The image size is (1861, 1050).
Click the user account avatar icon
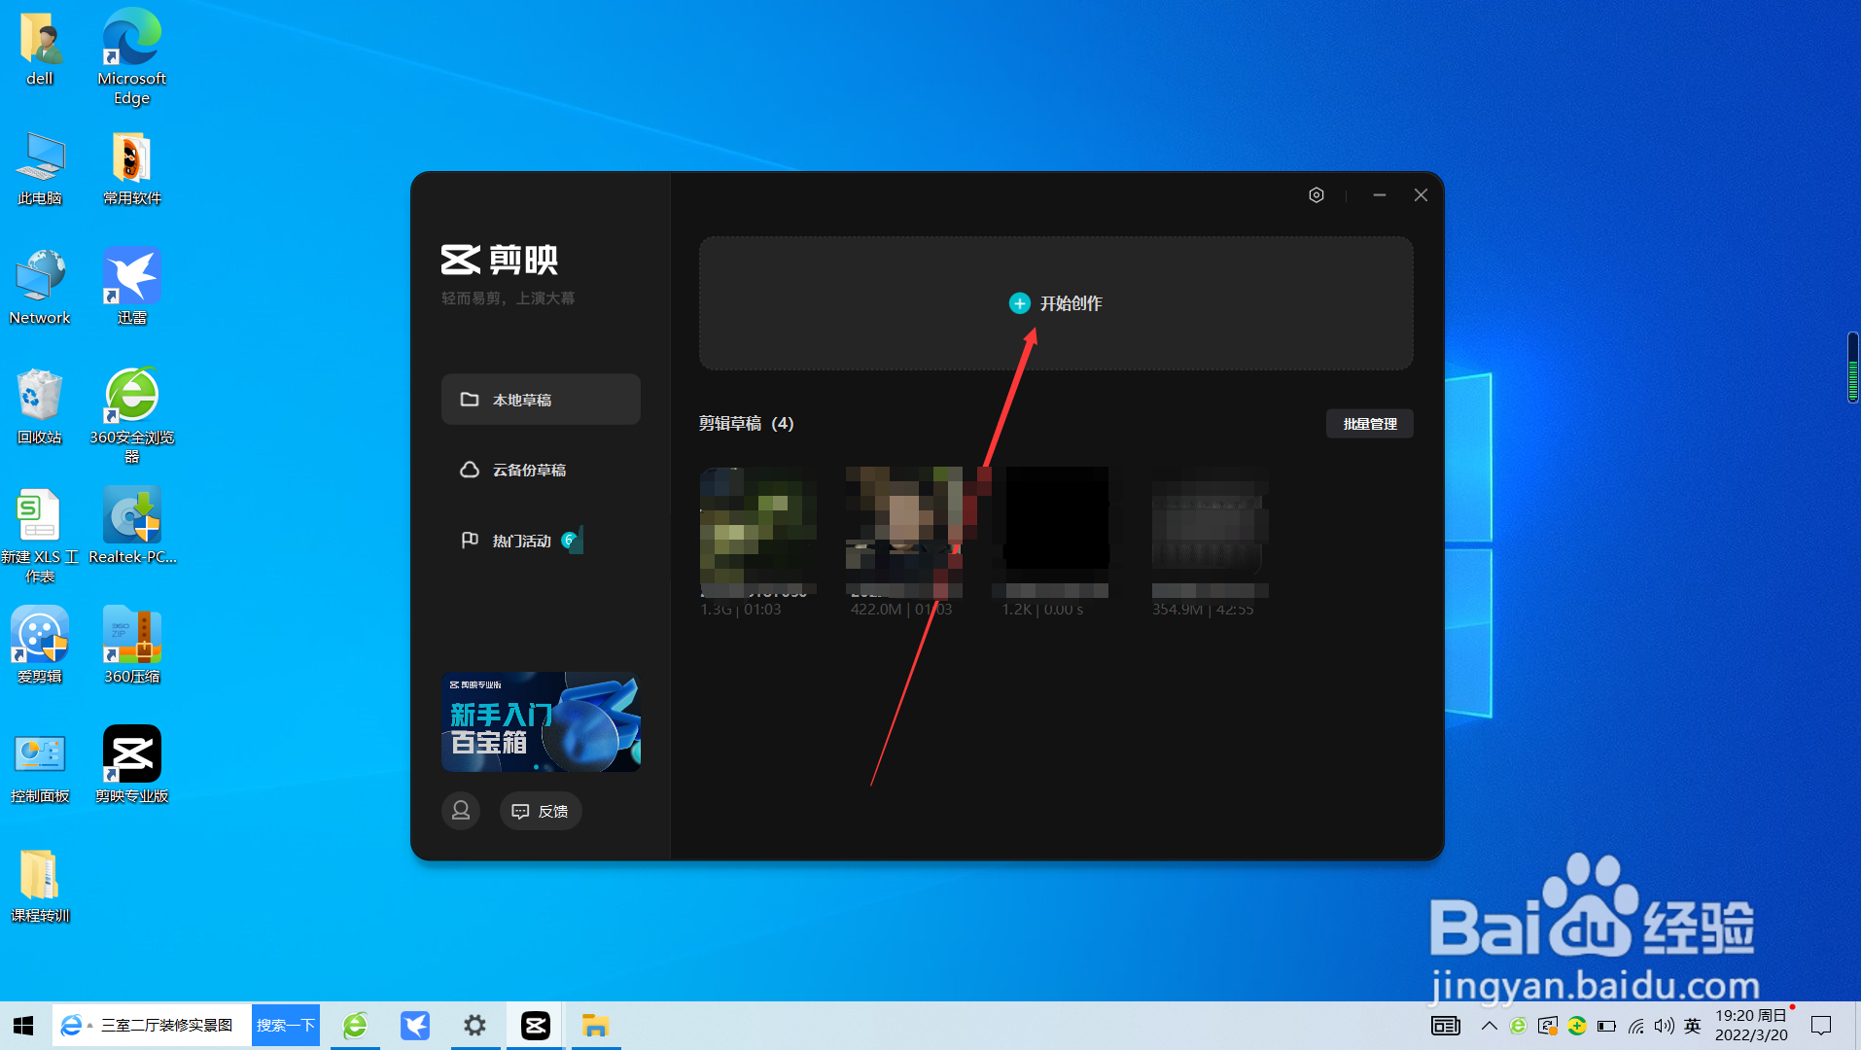[461, 811]
